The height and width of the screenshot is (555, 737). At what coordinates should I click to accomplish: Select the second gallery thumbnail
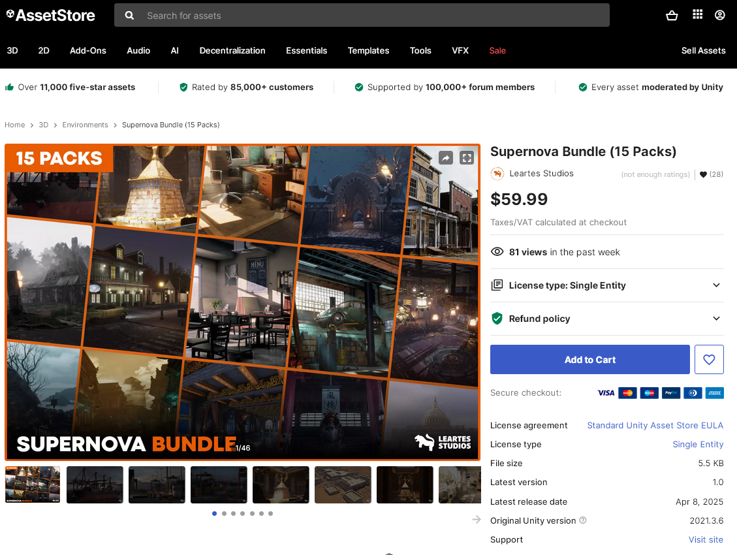click(x=95, y=484)
